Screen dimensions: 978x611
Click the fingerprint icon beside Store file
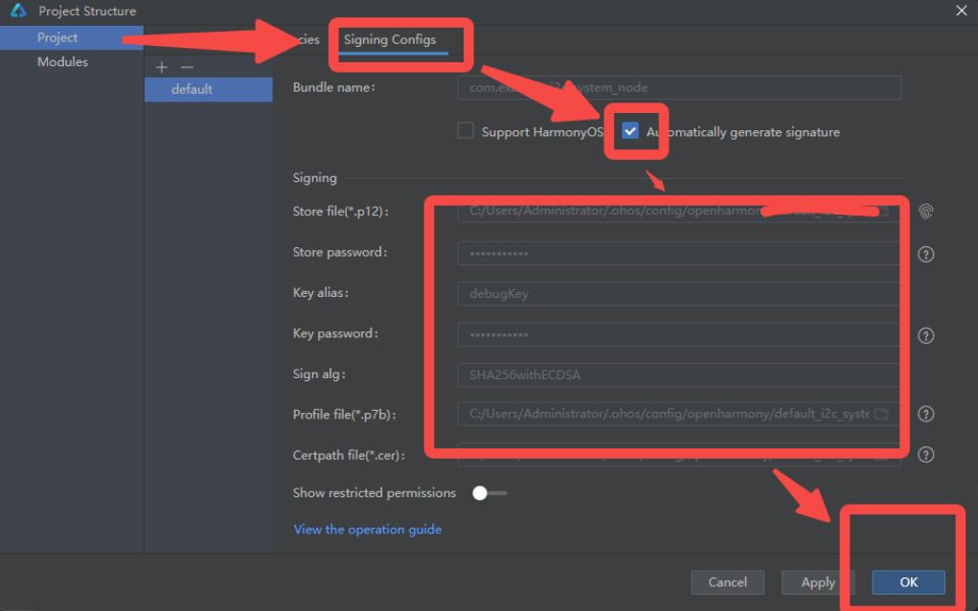(925, 211)
